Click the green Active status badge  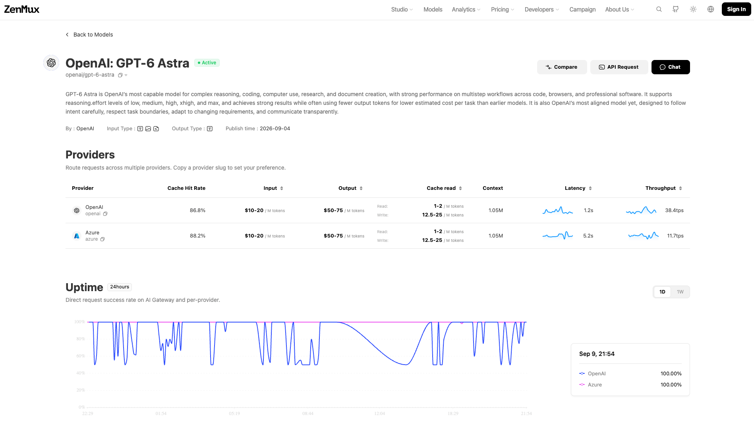tap(207, 63)
